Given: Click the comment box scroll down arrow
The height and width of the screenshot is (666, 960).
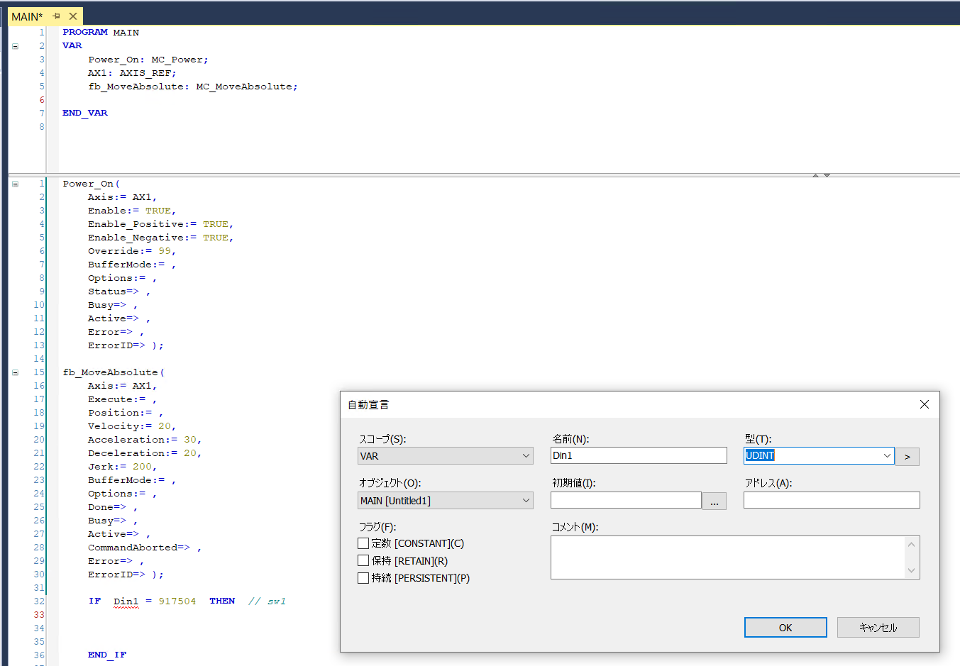Looking at the screenshot, I should coord(912,570).
